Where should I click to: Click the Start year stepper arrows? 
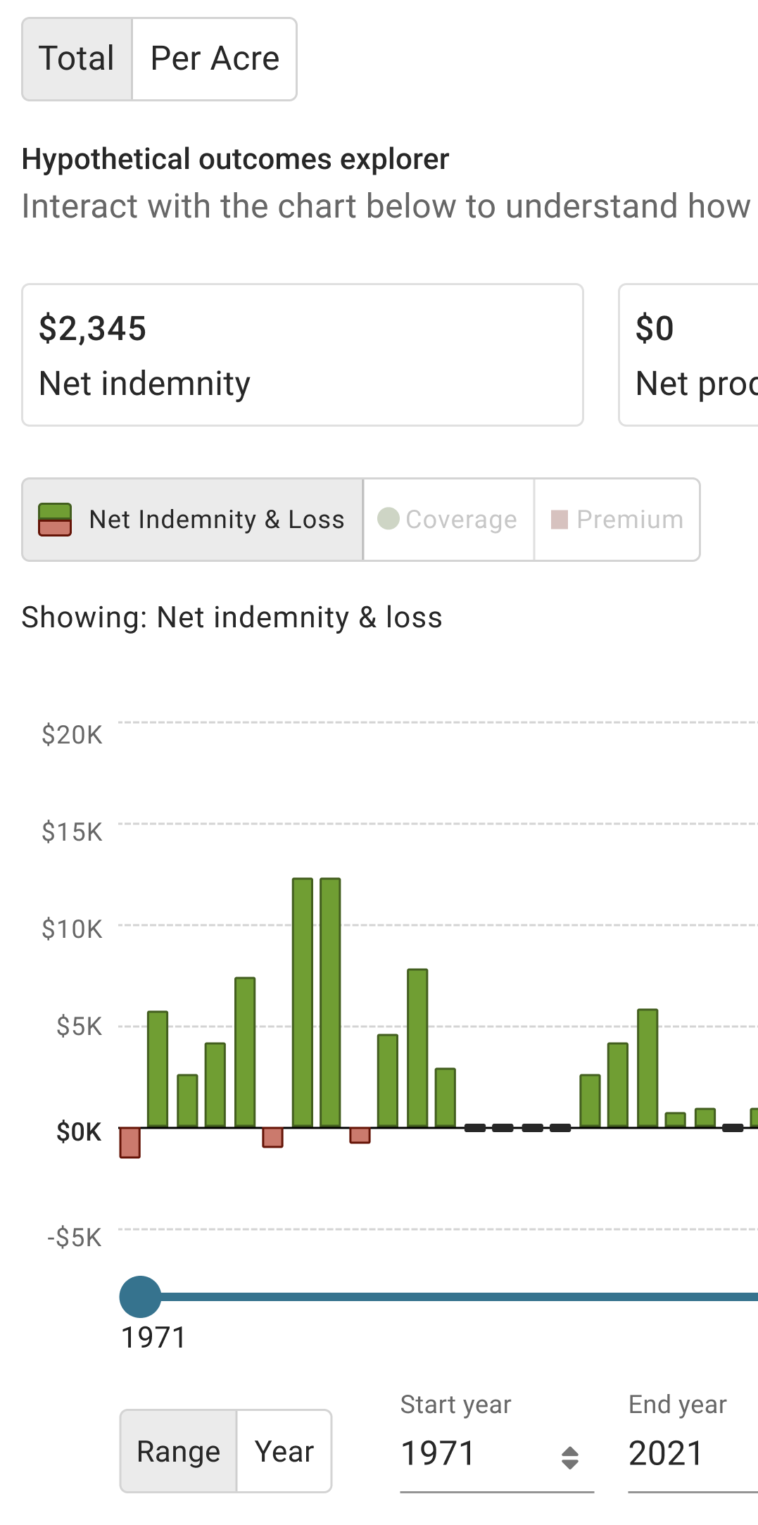coord(570,1457)
